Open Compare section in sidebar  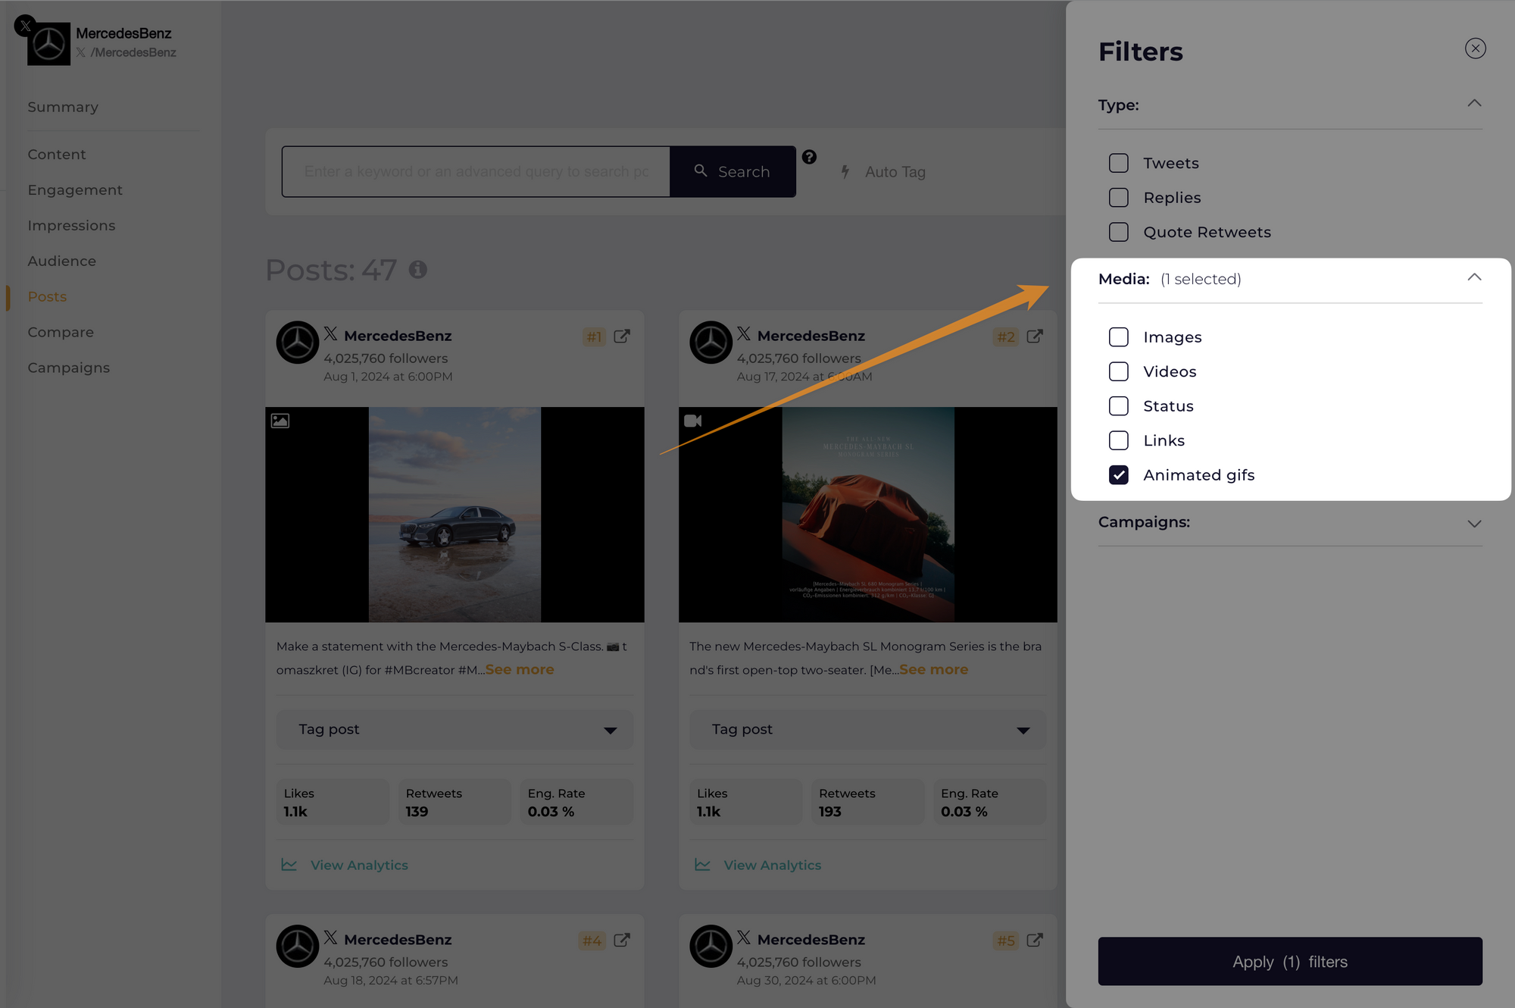click(x=61, y=333)
